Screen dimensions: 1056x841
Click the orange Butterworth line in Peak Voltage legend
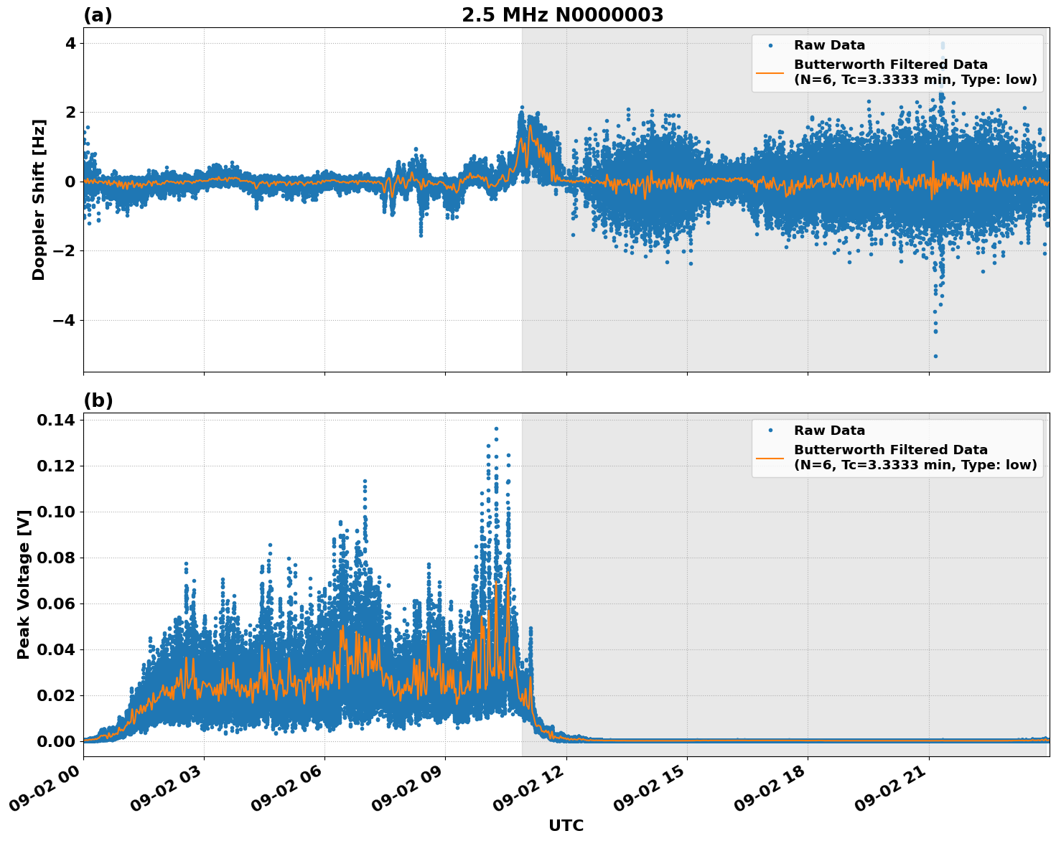[771, 458]
